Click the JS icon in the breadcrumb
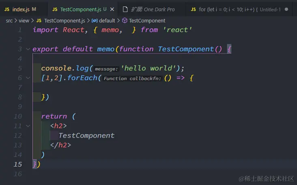The image size is (297, 185). click(x=39, y=20)
